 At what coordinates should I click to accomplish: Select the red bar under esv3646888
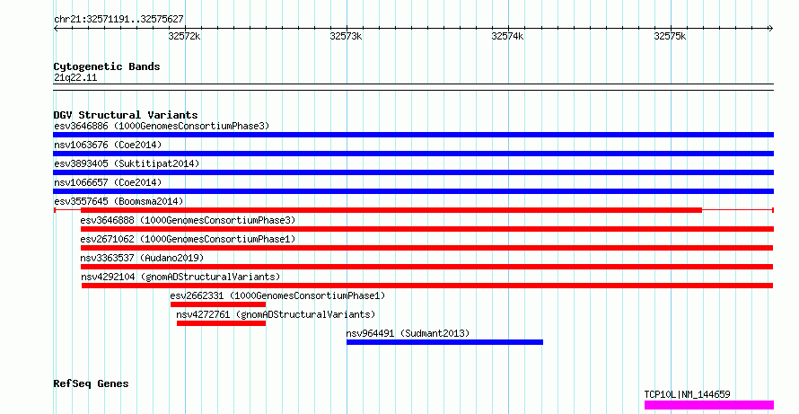coord(427,229)
